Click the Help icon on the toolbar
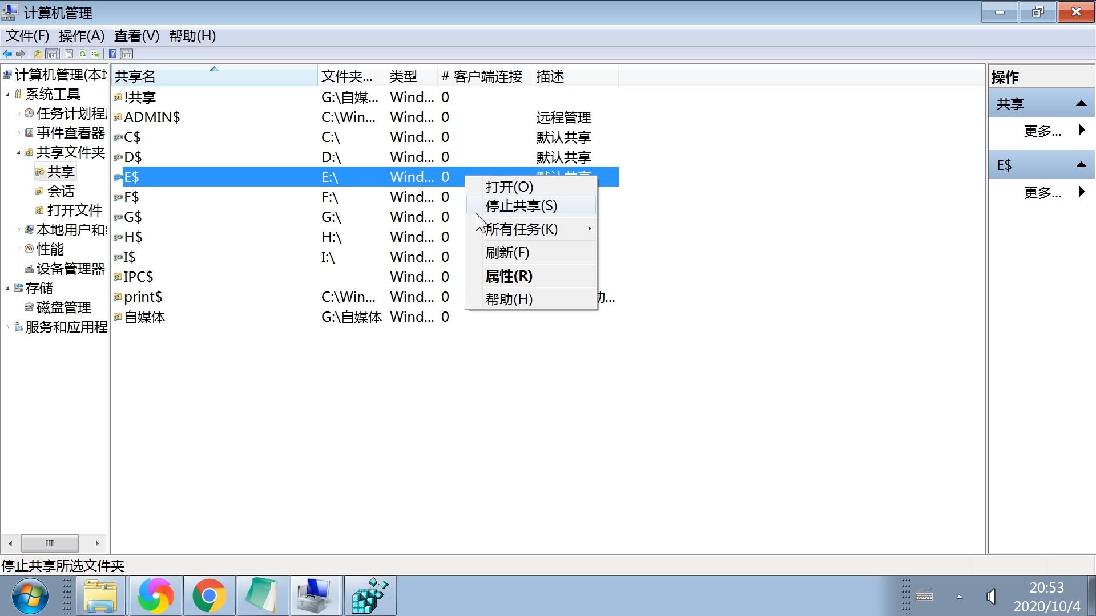 112,54
